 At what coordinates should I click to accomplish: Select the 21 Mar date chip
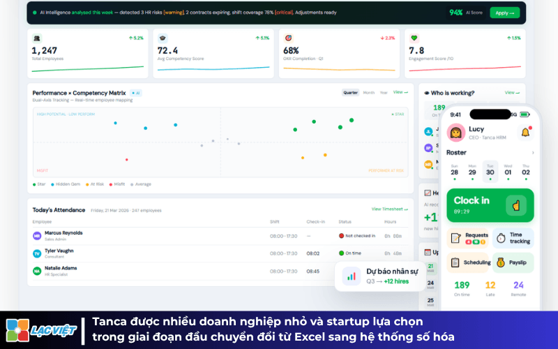point(430,268)
